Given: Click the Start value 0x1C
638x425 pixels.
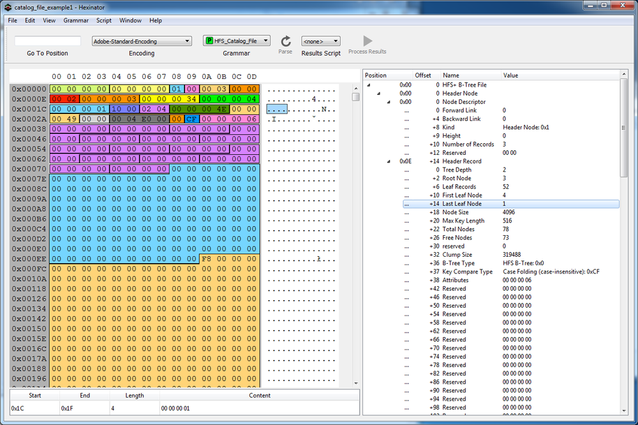Looking at the screenshot, I should point(17,408).
